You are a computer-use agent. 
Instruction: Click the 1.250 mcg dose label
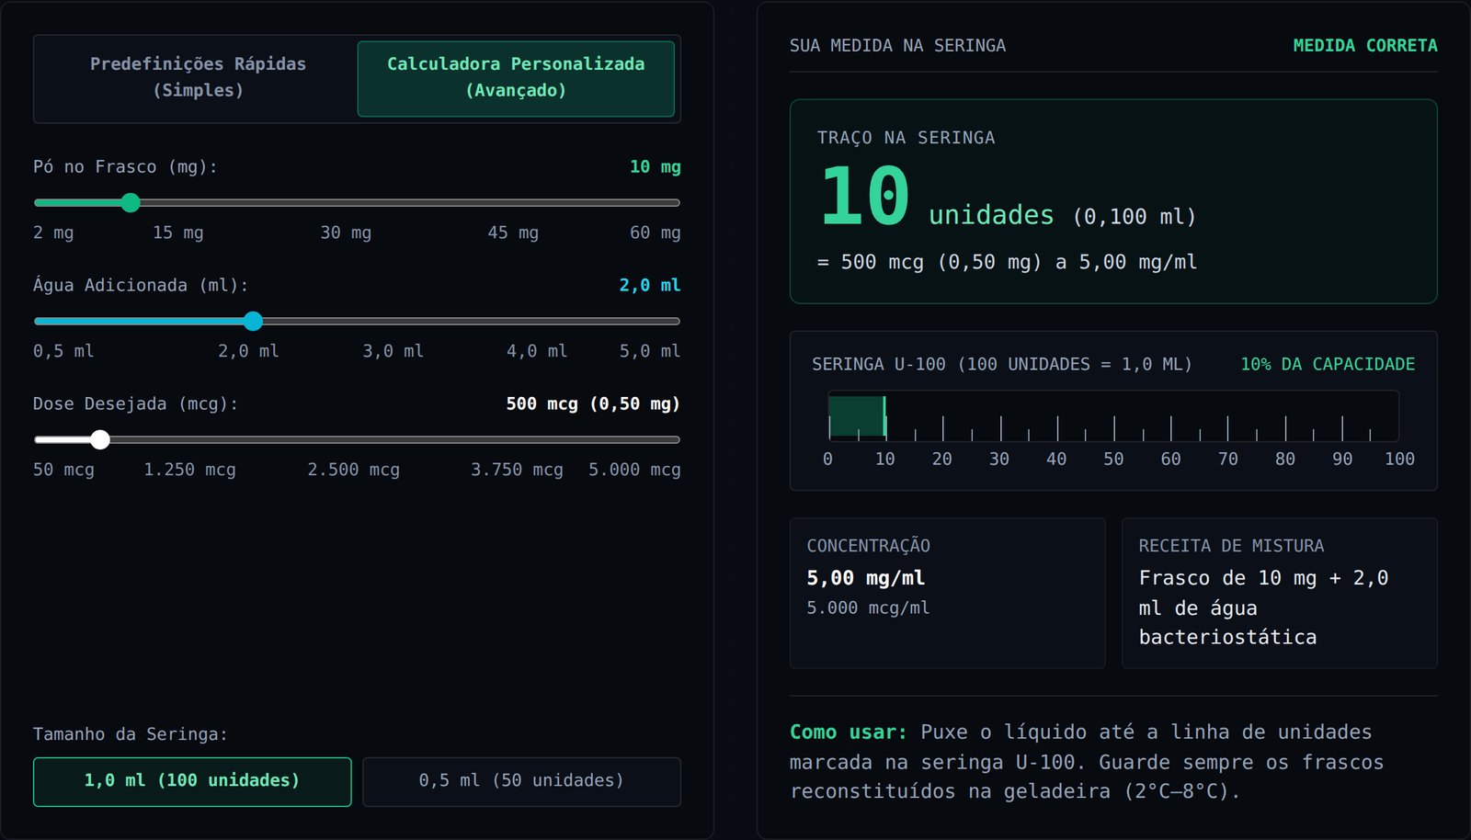point(189,470)
